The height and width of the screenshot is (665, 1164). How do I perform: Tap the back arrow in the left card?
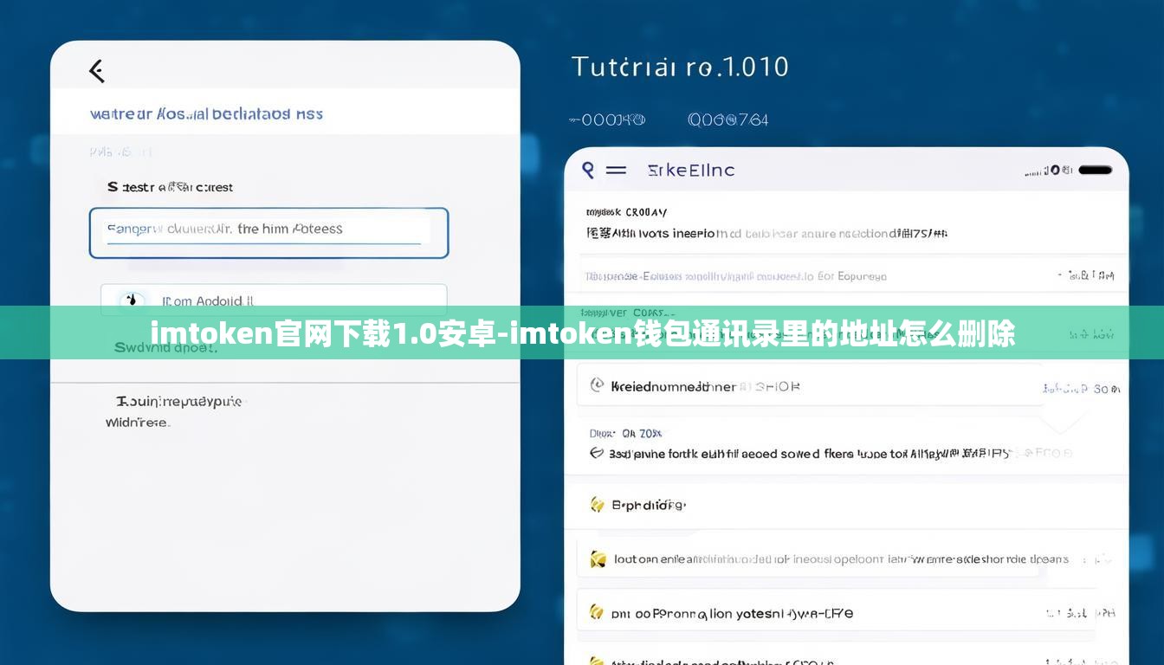point(97,71)
